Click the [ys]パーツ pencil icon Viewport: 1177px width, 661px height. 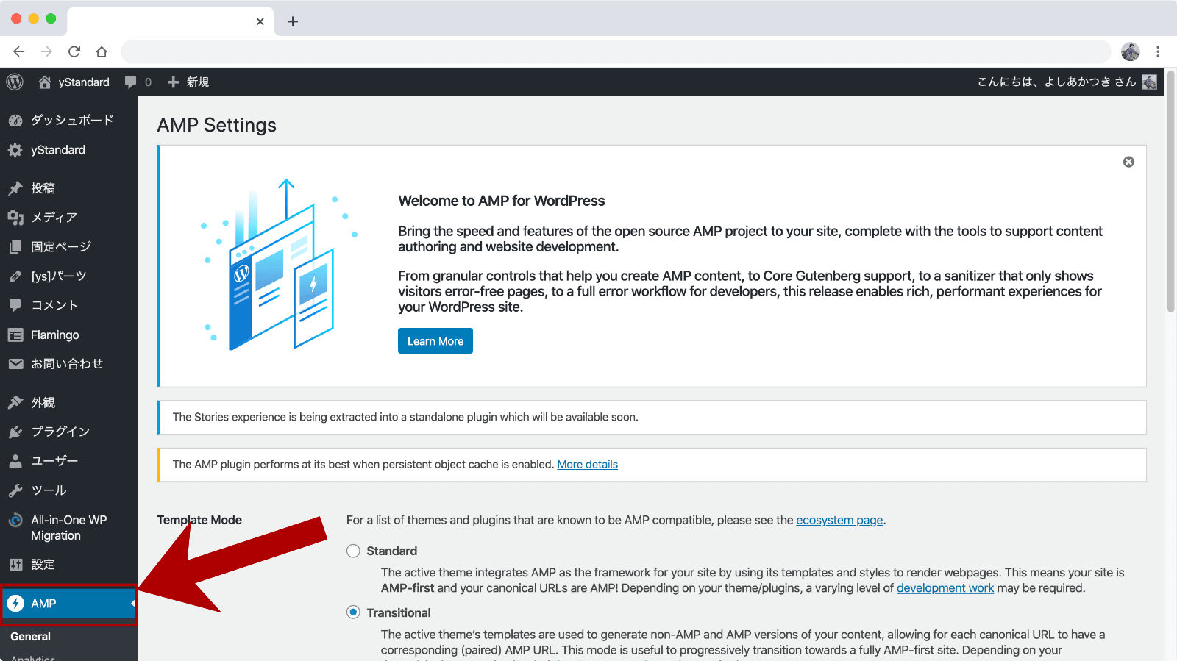point(15,276)
